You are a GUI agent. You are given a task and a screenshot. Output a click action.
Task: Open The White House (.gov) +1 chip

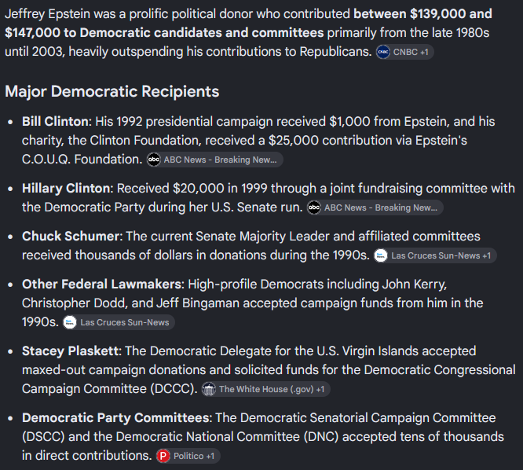click(x=266, y=389)
